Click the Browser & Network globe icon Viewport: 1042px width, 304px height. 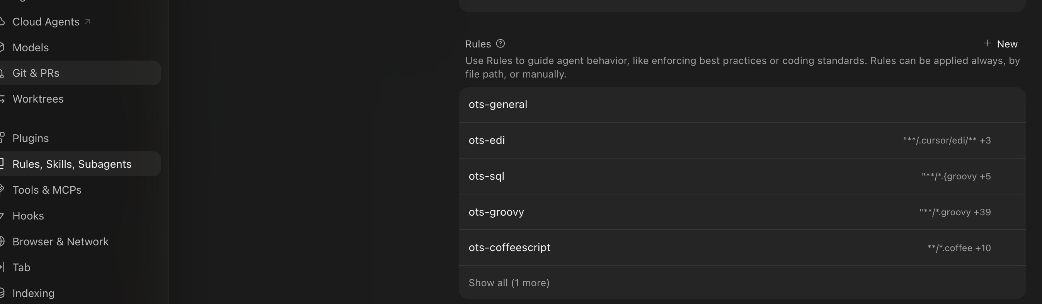tap(2, 242)
